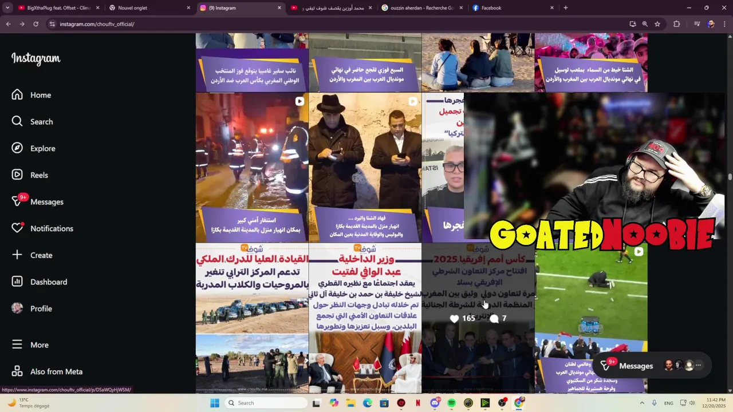Open the zoom magnifier icon in address bar
This screenshot has width=733, height=412.
(645, 24)
